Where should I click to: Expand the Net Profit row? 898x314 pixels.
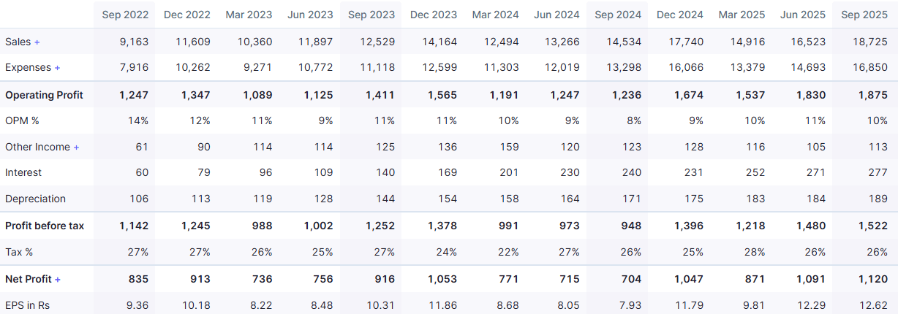coord(58,279)
